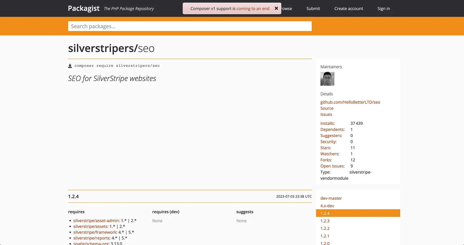Open the Sign in menu item
Viewport: 464px width, 245px height.
[384, 8]
